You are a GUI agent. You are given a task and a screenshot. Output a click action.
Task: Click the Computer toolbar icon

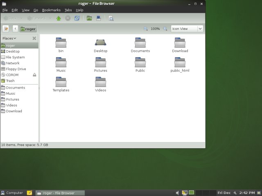(99, 18)
